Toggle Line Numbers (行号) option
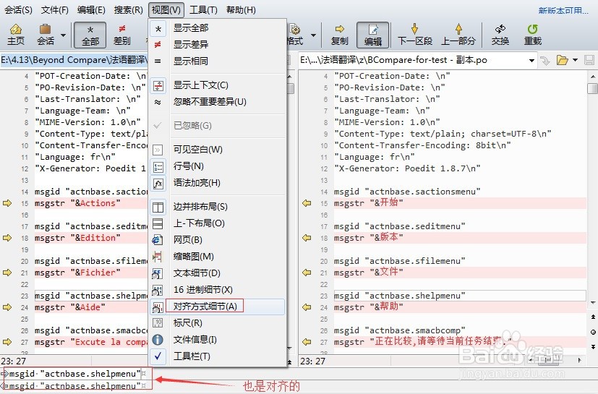This screenshot has width=598, height=394. coord(218,166)
